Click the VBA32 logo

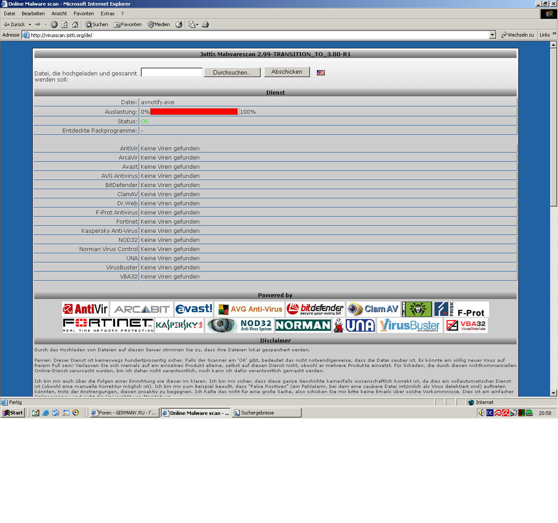466,325
